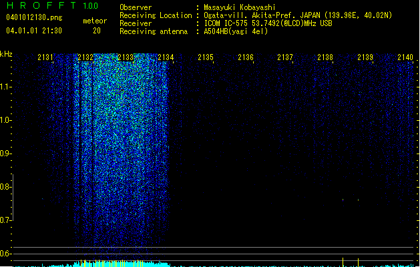The image size is (420, 267).
Task: Click the small echo dot near 2139 at 0.76 kHz
Action: click(x=358, y=200)
